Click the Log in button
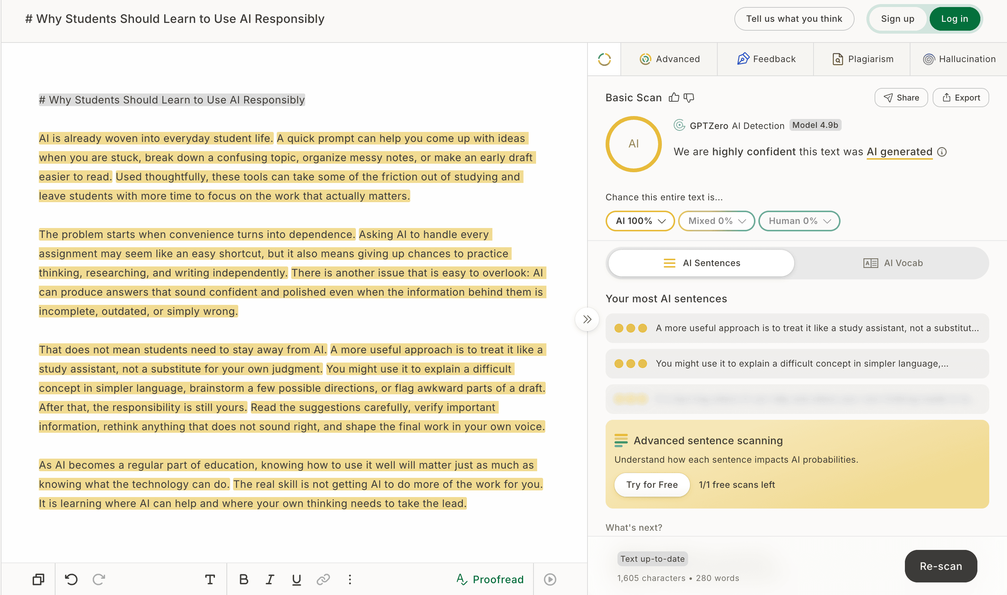This screenshot has width=1007, height=595. tap(954, 18)
